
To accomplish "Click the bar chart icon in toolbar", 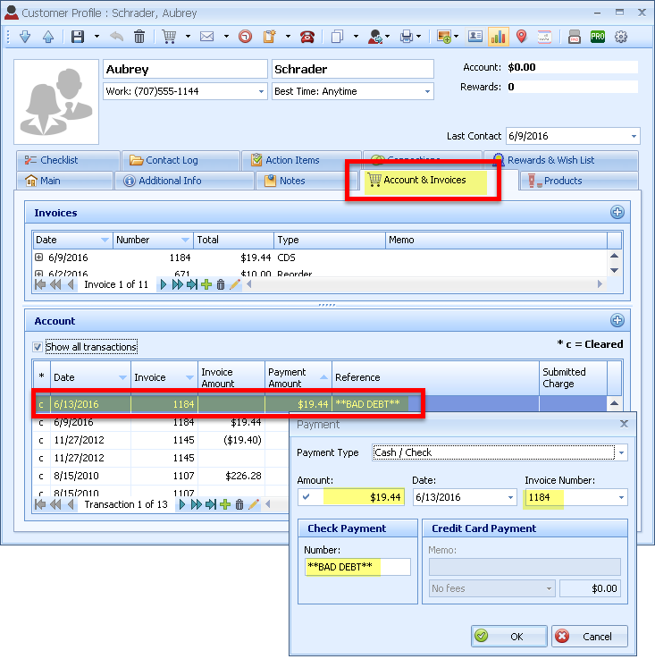I will tap(499, 37).
